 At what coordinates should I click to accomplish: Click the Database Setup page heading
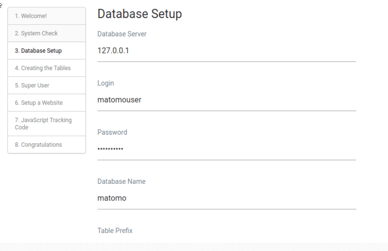(x=140, y=14)
